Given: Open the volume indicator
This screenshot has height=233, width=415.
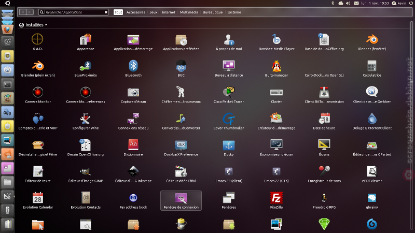Looking at the screenshot, I should coord(348,3).
